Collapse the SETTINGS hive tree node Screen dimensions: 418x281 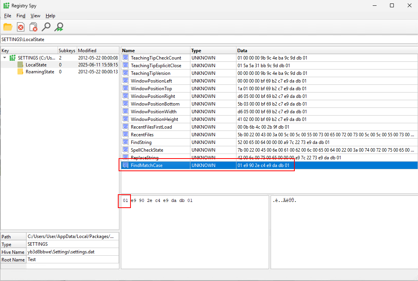click(x=5, y=58)
